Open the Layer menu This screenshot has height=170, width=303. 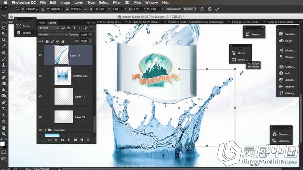pyautogui.click(x=78, y=2)
